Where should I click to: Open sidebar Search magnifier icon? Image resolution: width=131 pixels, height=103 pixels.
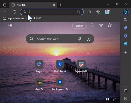pos(126,20)
